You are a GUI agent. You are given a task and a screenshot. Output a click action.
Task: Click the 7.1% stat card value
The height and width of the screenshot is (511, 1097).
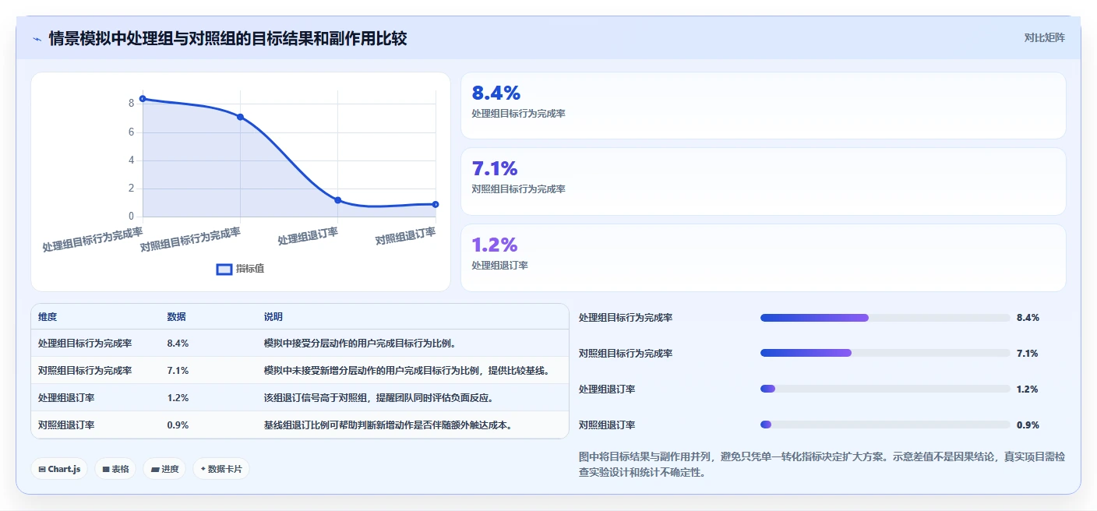495,168
